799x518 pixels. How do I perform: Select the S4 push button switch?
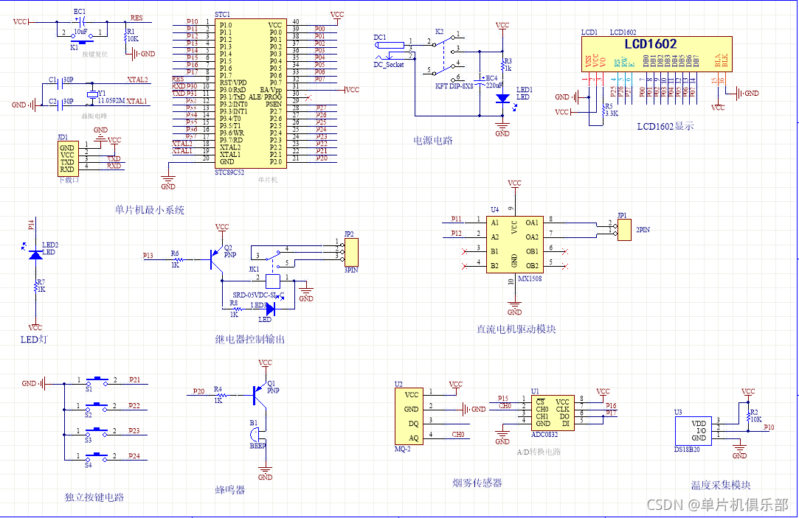click(x=97, y=457)
